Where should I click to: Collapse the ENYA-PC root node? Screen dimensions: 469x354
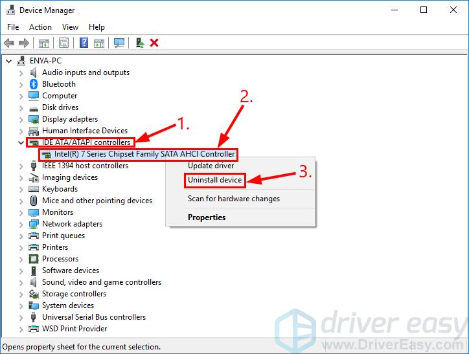(x=8, y=61)
